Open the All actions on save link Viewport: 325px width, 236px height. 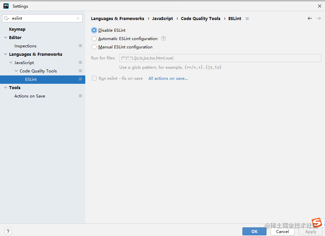(x=168, y=78)
